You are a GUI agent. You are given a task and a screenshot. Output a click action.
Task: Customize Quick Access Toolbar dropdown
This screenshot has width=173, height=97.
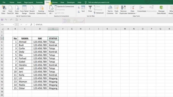[x=21, y=20]
